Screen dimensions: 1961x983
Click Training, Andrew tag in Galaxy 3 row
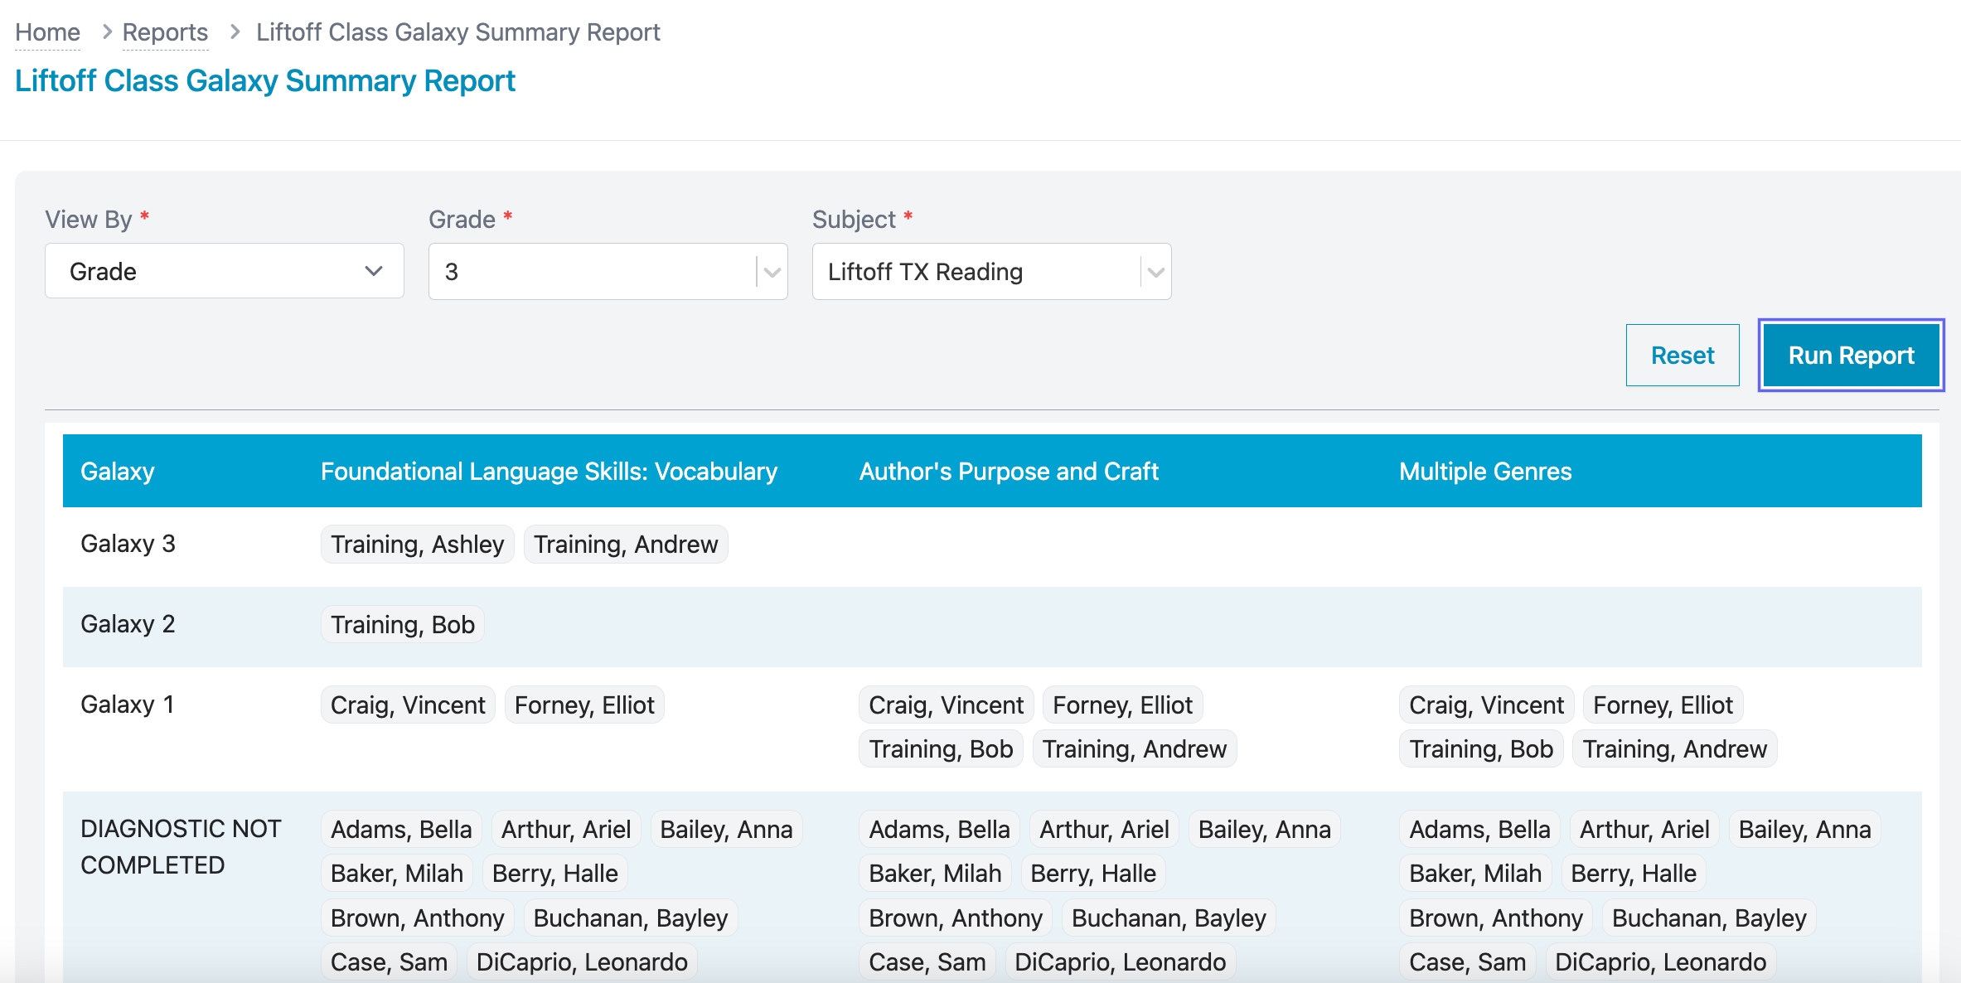pos(626,544)
